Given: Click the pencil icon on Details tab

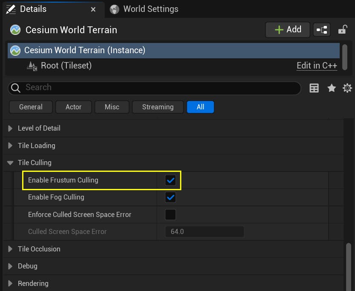Looking at the screenshot, I should pyautogui.click(x=11, y=9).
